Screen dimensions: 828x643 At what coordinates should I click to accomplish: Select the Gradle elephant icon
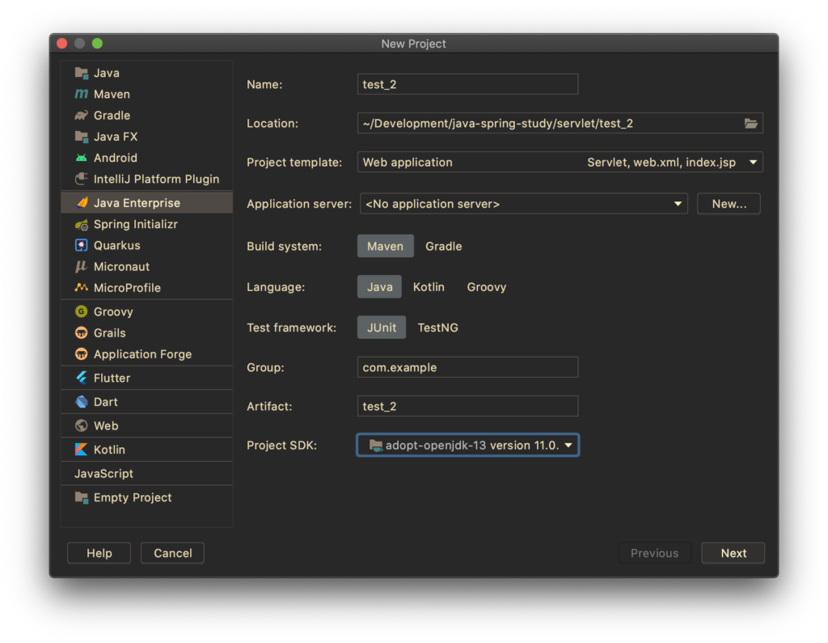tap(82, 116)
